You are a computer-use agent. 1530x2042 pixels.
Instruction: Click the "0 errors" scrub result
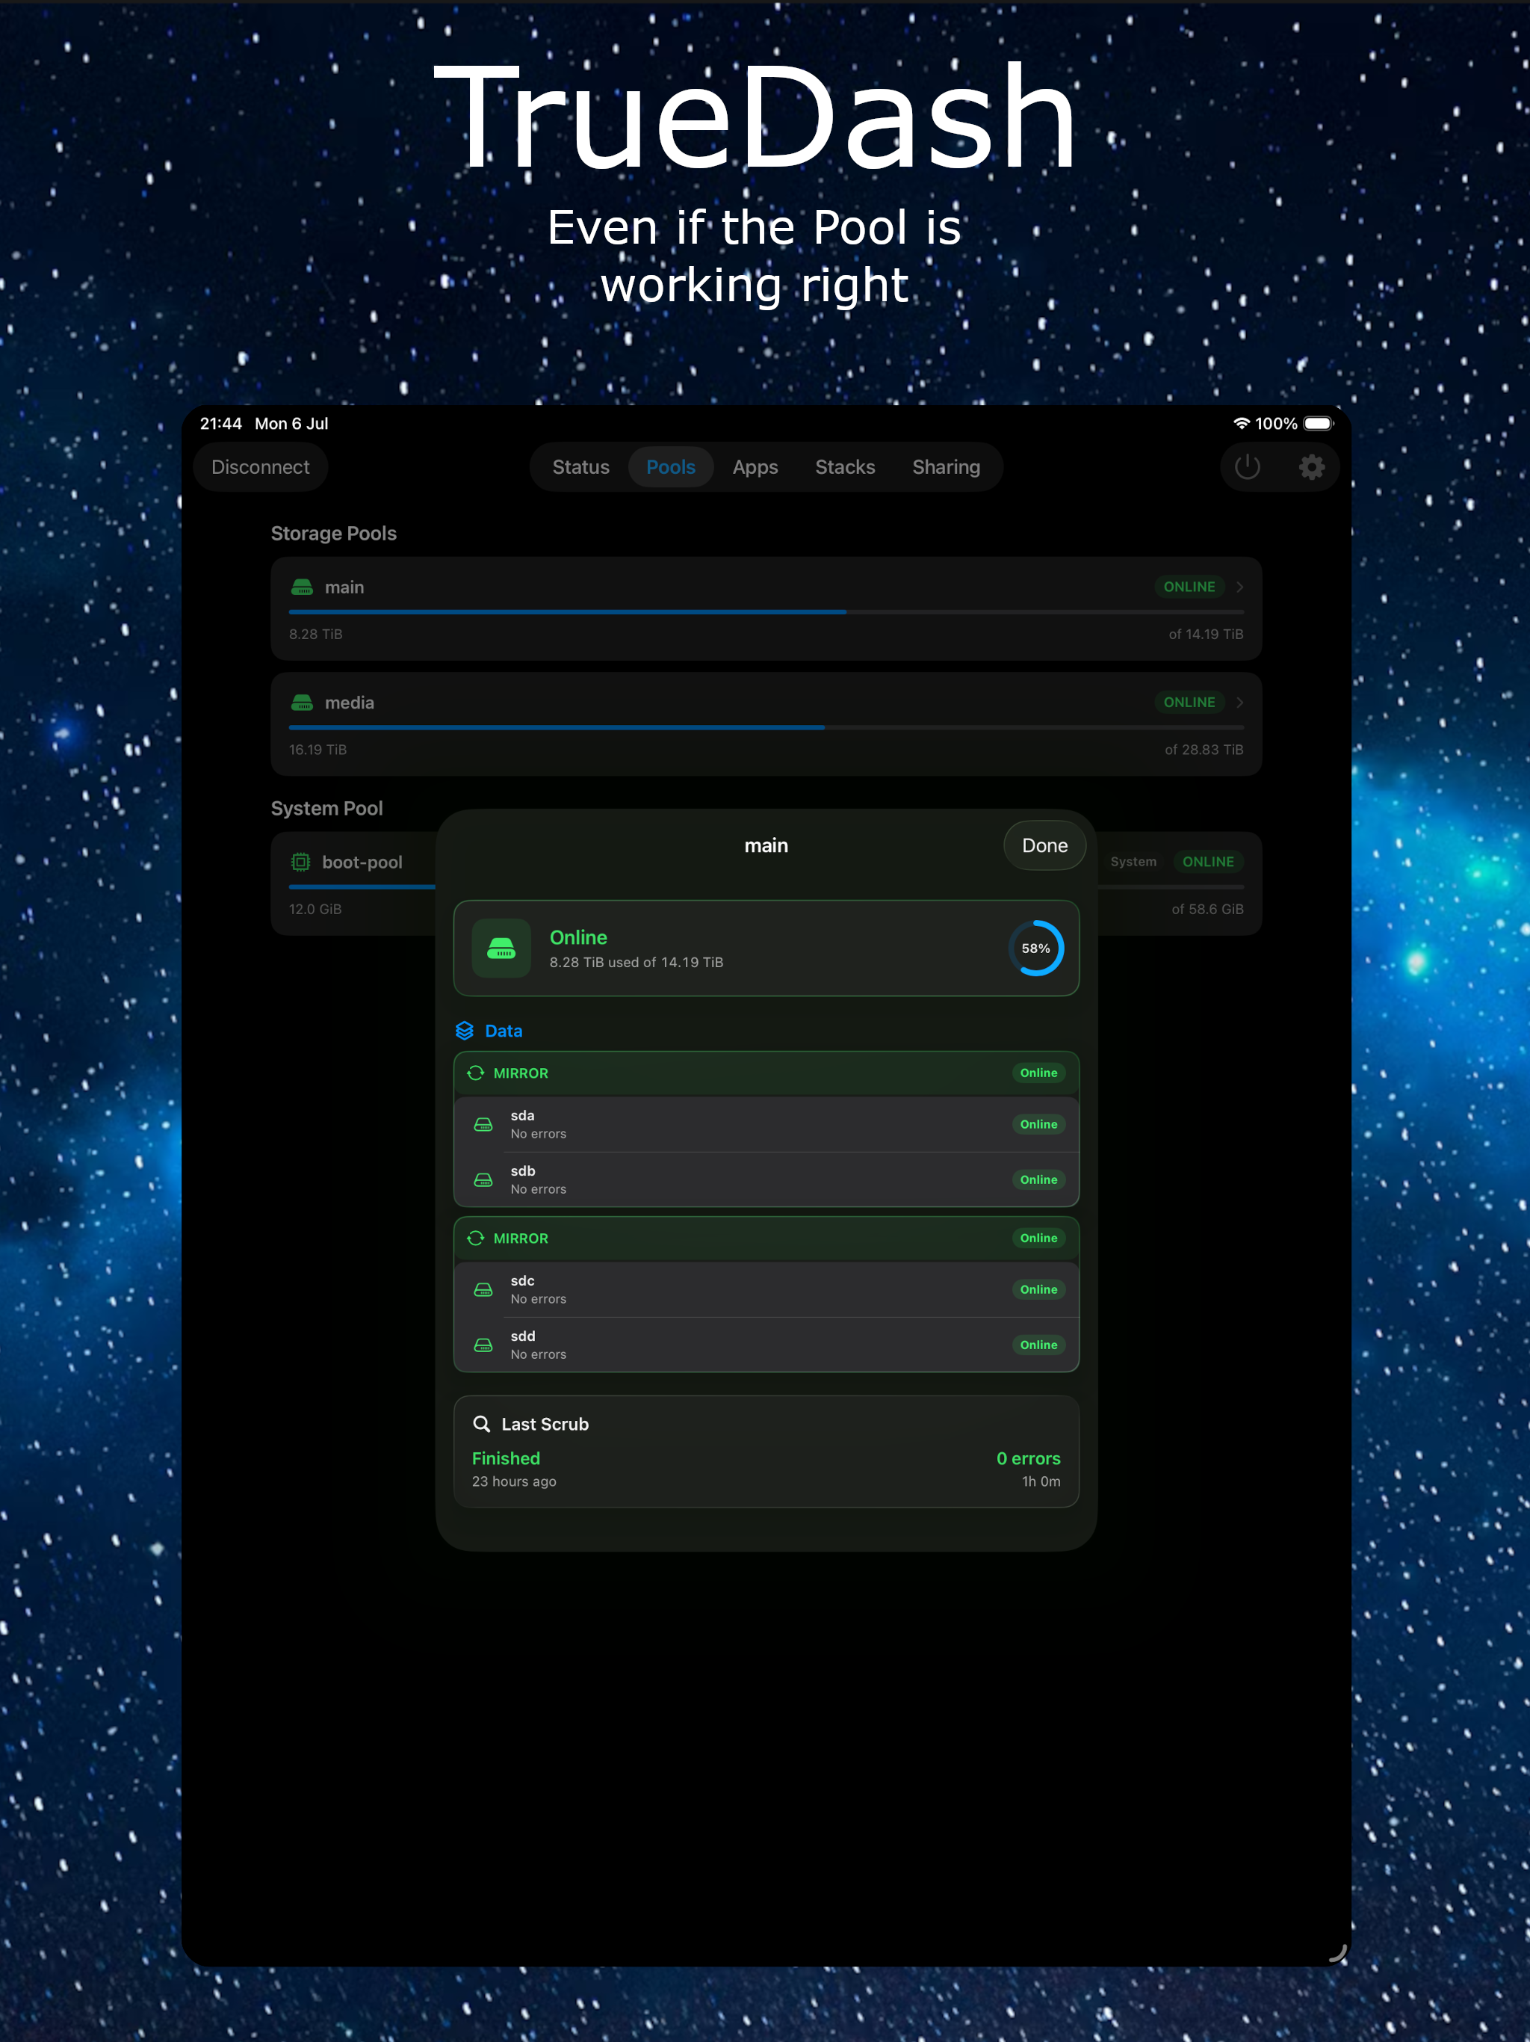[1028, 1458]
